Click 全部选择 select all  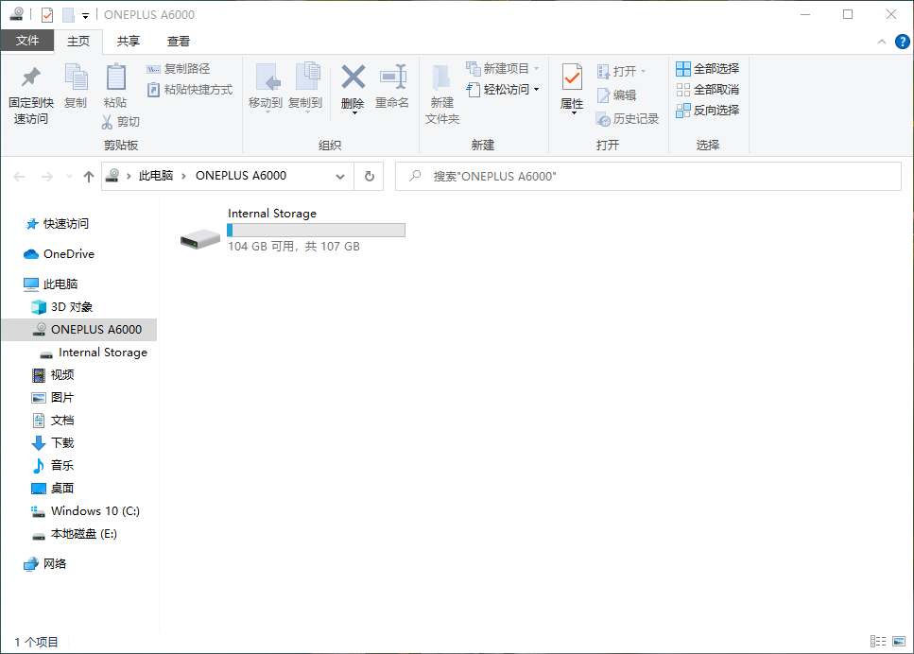click(708, 69)
